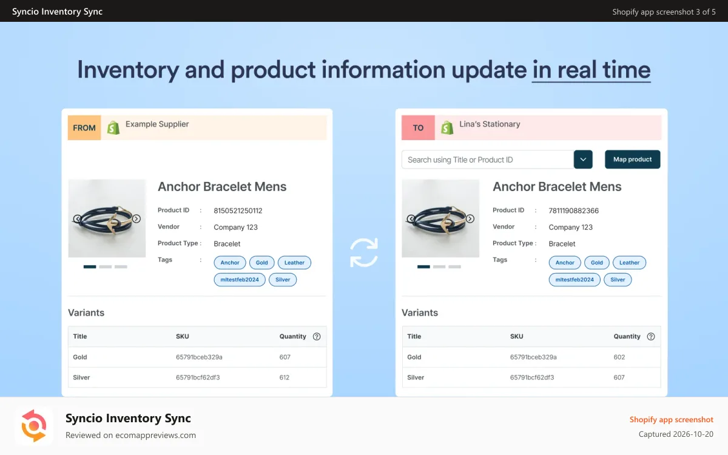Image resolution: width=728 pixels, height=455 pixels.
Task: Click Anchor tag in Example Supplier panel
Action: (x=230, y=263)
